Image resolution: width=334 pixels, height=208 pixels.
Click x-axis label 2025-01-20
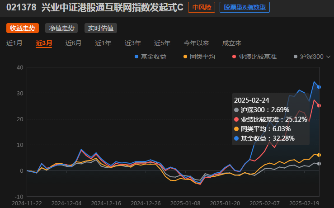coord(225,203)
